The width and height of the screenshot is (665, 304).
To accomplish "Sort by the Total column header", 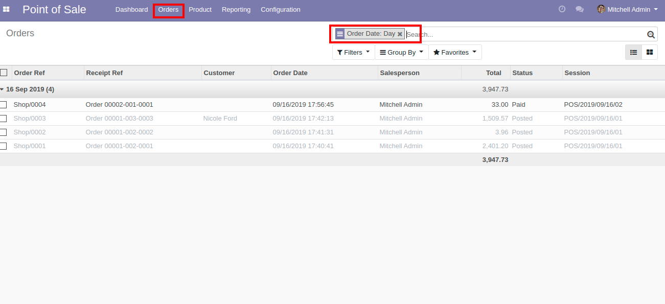I will (x=493, y=73).
